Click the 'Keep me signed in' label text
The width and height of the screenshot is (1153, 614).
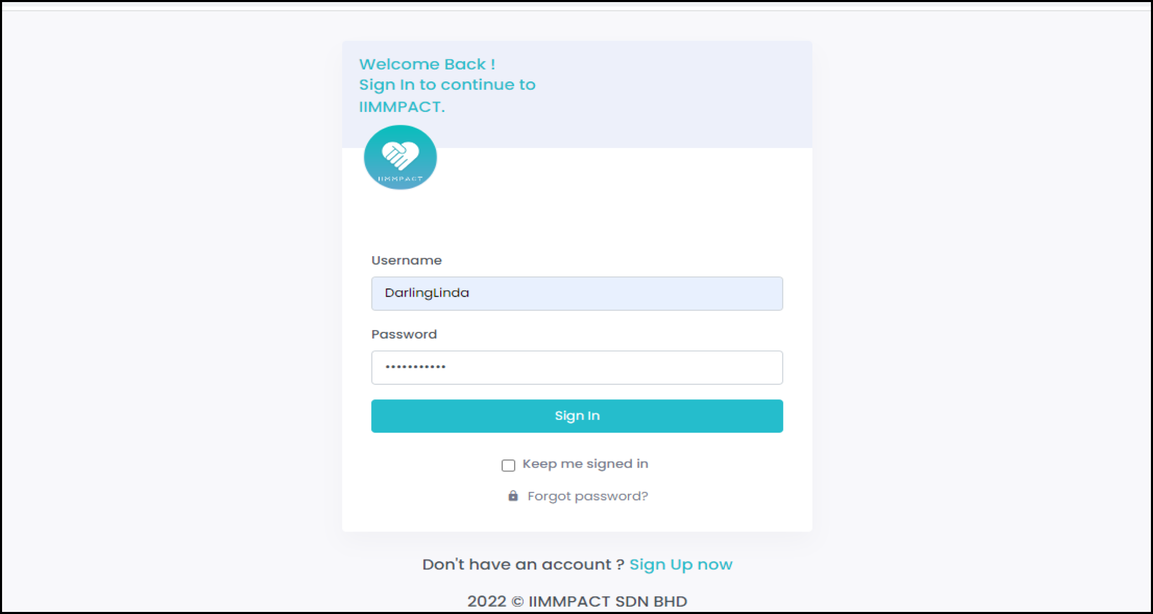(x=585, y=464)
